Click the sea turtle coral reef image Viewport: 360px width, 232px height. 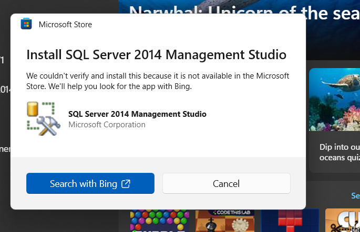point(334,100)
